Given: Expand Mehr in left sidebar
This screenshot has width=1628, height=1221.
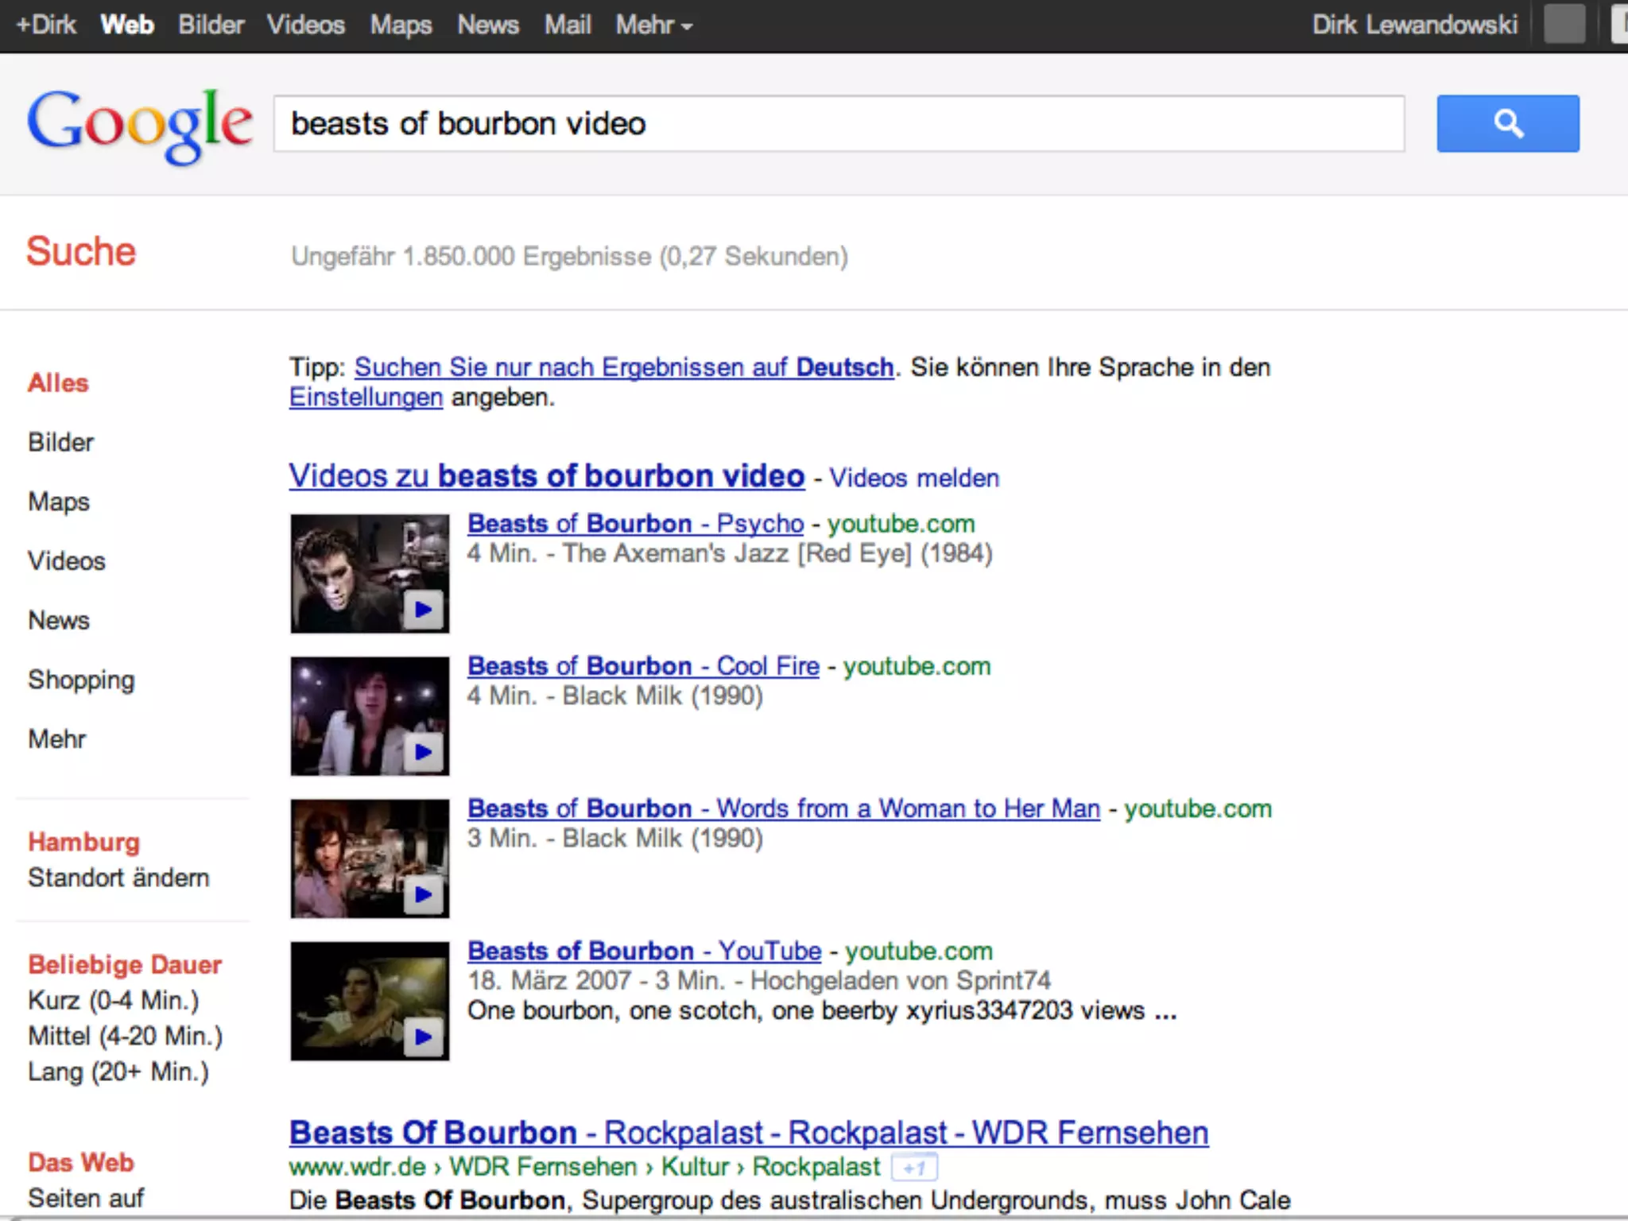Looking at the screenshot, I should click(x=56, y=738).
